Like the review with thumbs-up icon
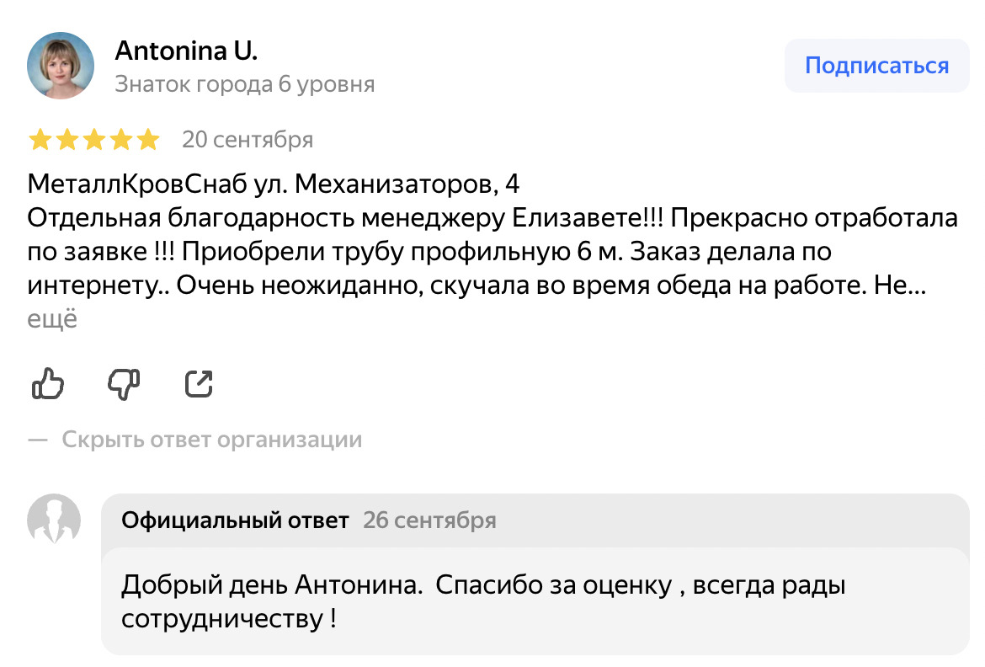The width and height of the screenshot is (985, 667). point(48,384)
